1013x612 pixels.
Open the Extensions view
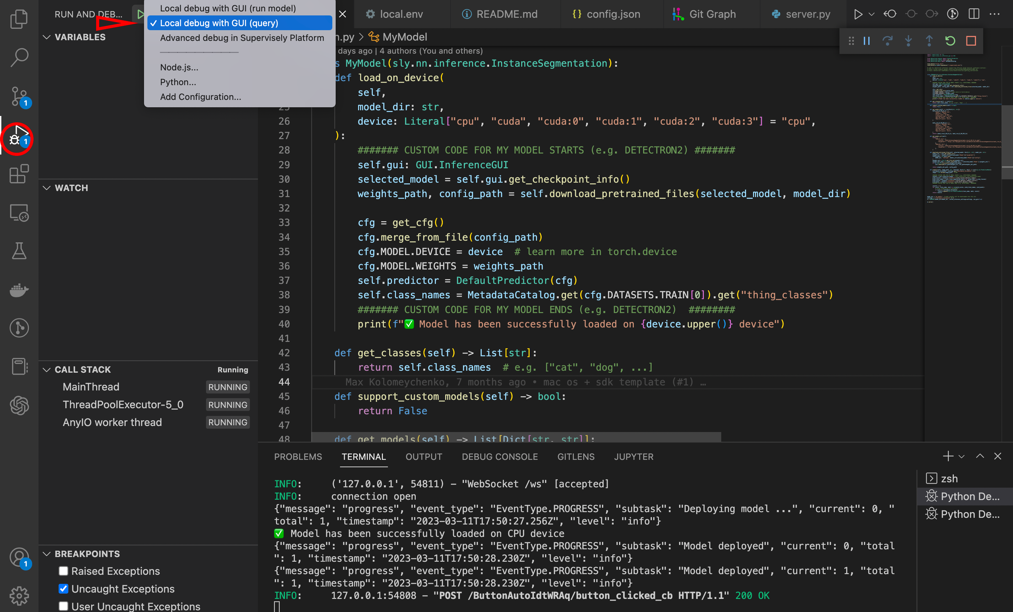click(19, 174)
